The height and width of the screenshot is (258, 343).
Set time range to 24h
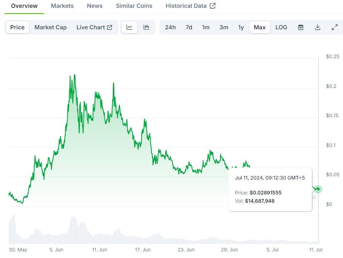coord(170,27)
